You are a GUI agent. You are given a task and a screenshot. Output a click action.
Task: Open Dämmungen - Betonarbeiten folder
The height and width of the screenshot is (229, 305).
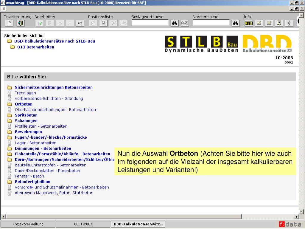pos(43,148)
